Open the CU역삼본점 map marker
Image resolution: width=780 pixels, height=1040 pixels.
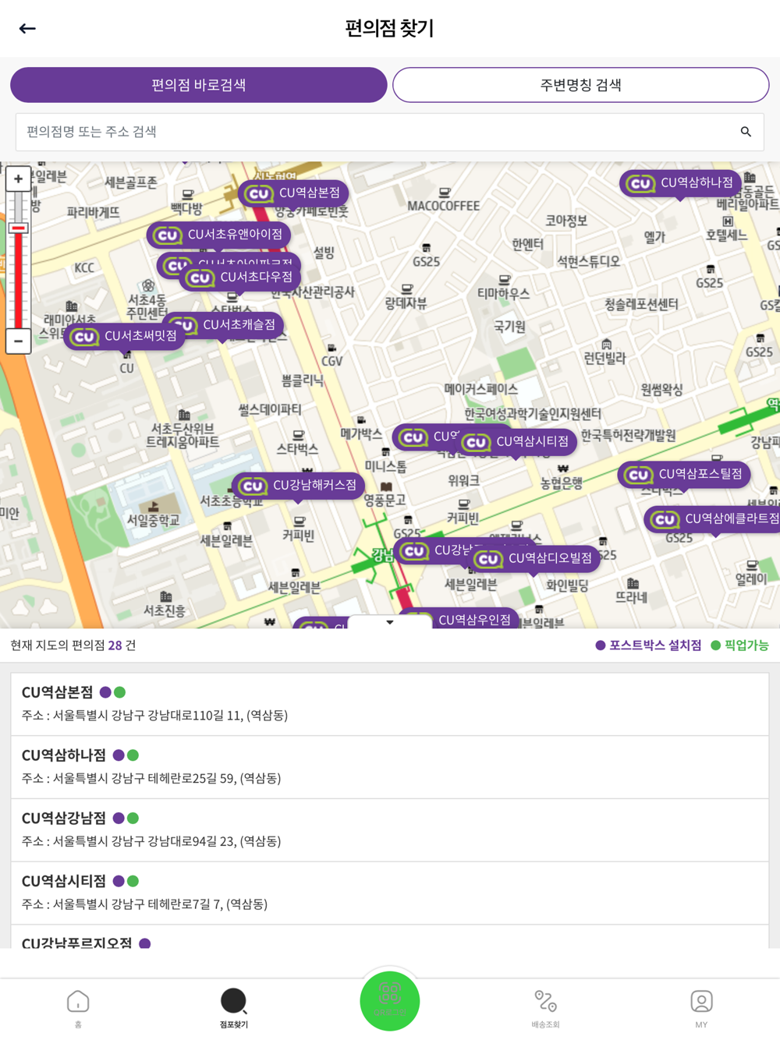click(x=294, y=193)
